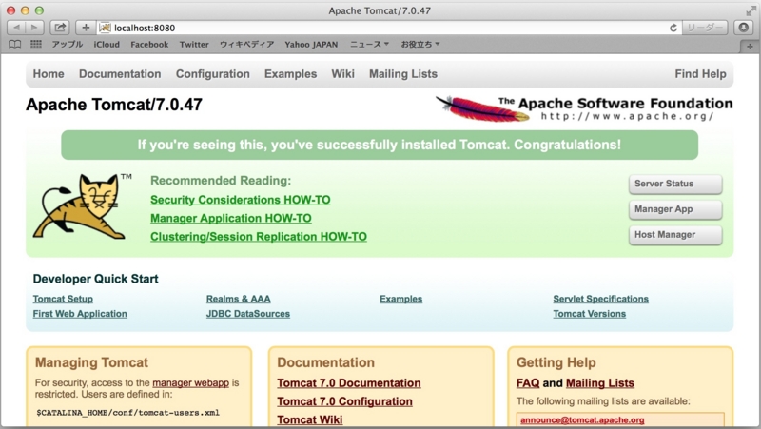Select Examples in navigation bar
Viewport: 761px width, 429px height.
291,74
